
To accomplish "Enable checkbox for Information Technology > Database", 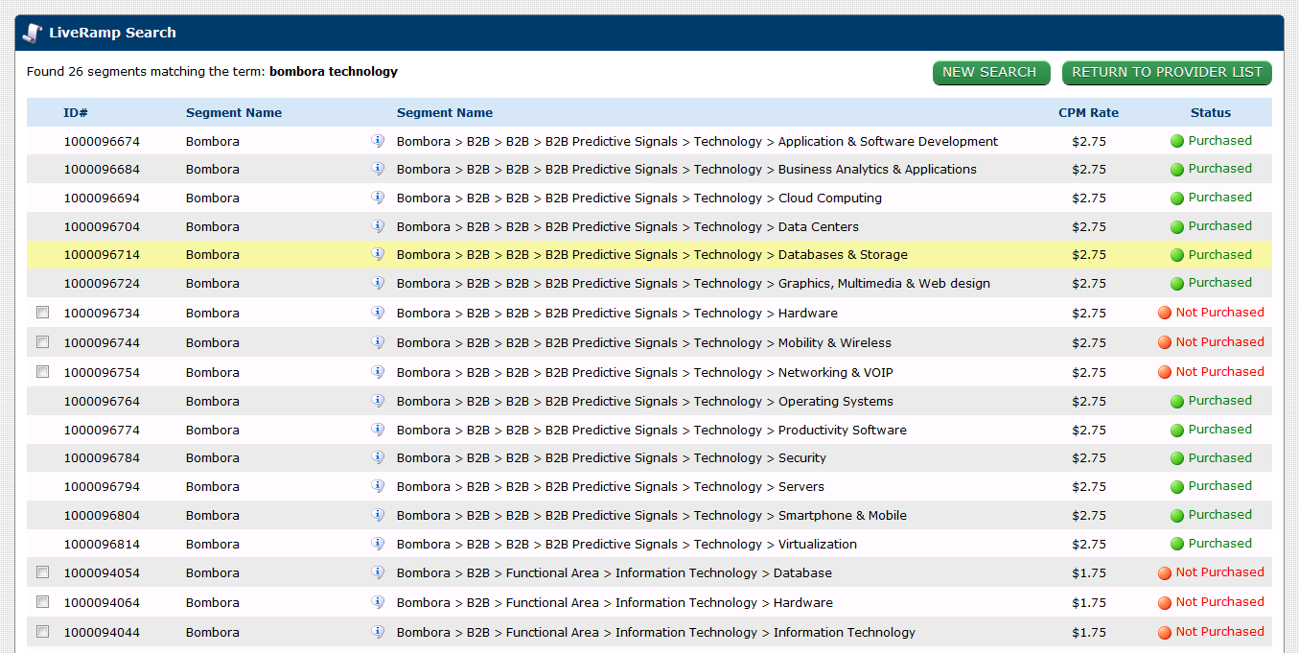I will pyautogui.click(x=42, y=573).
